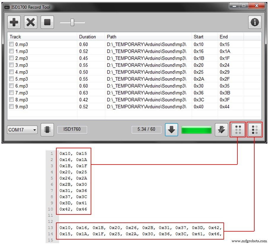The image size is (270, 244).
Task: Click the COM17 dropdown arrow
Action: pos(34,130)
